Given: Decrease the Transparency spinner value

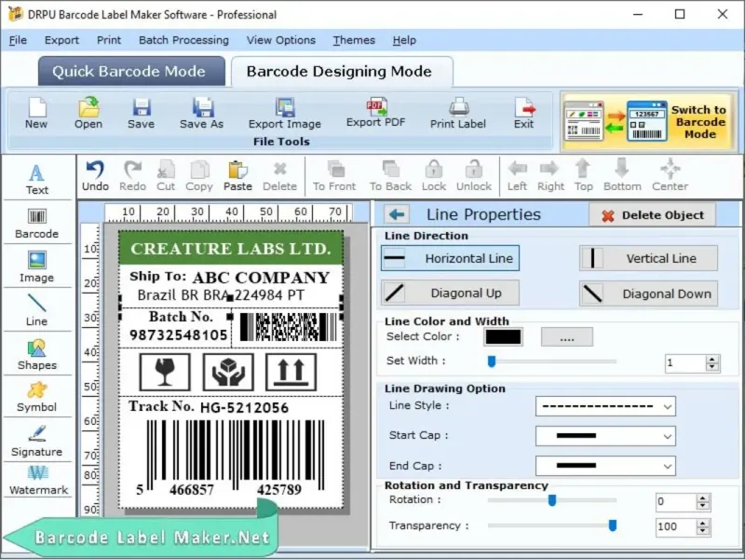Looking at the screenshot, I should [x=703, y=531].
